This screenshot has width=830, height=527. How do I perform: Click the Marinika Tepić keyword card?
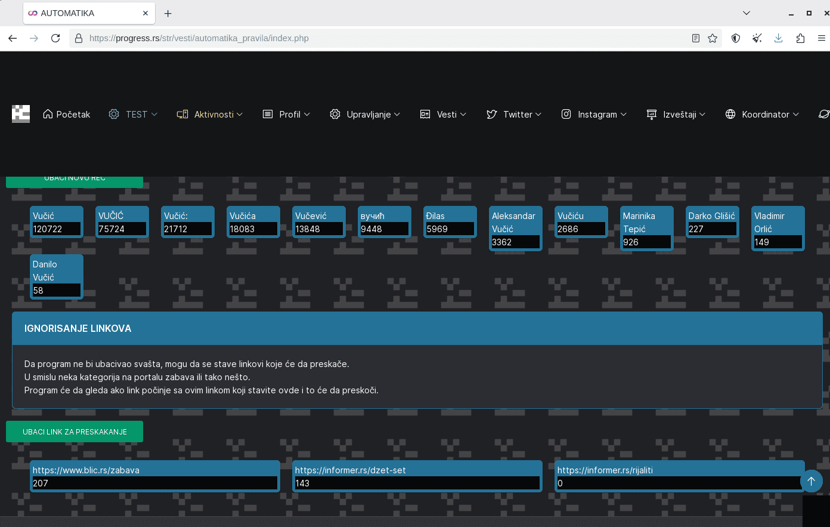click(x=647, y=229)
